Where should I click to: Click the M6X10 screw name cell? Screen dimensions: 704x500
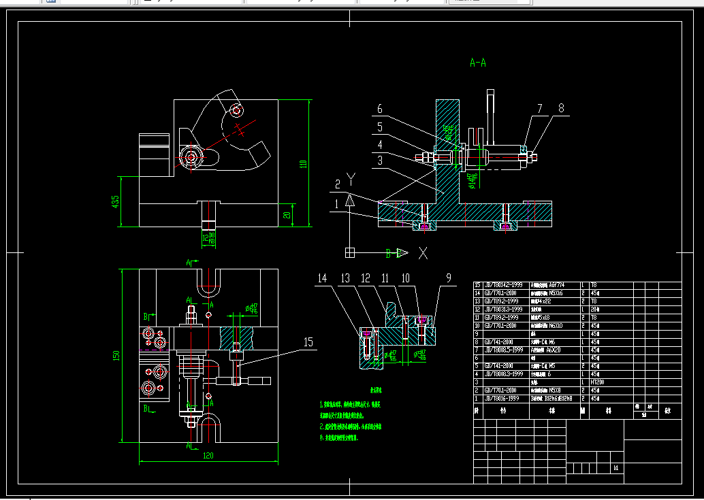pyautogui.click(x=547, y=326)
